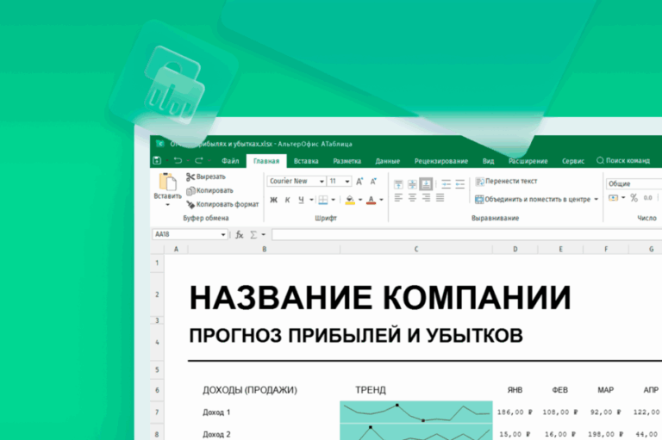This screenshot has height=440, width=662.
Task: Open the Общие number format dropdown
Action: 634,184
